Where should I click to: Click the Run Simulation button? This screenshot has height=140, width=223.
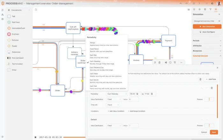pos(207,26)
